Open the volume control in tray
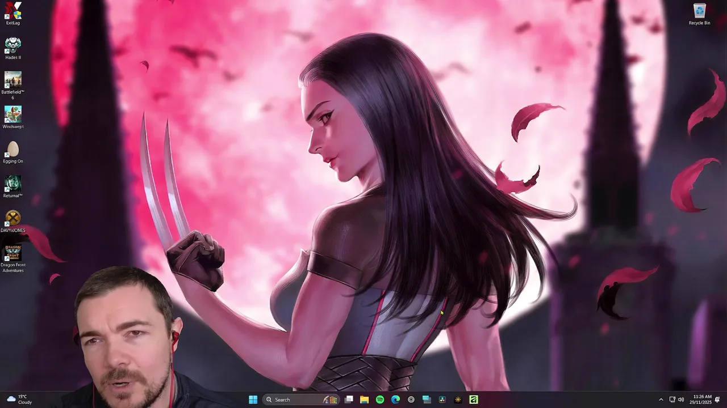The image size is (727, 408). click(681, 399)
